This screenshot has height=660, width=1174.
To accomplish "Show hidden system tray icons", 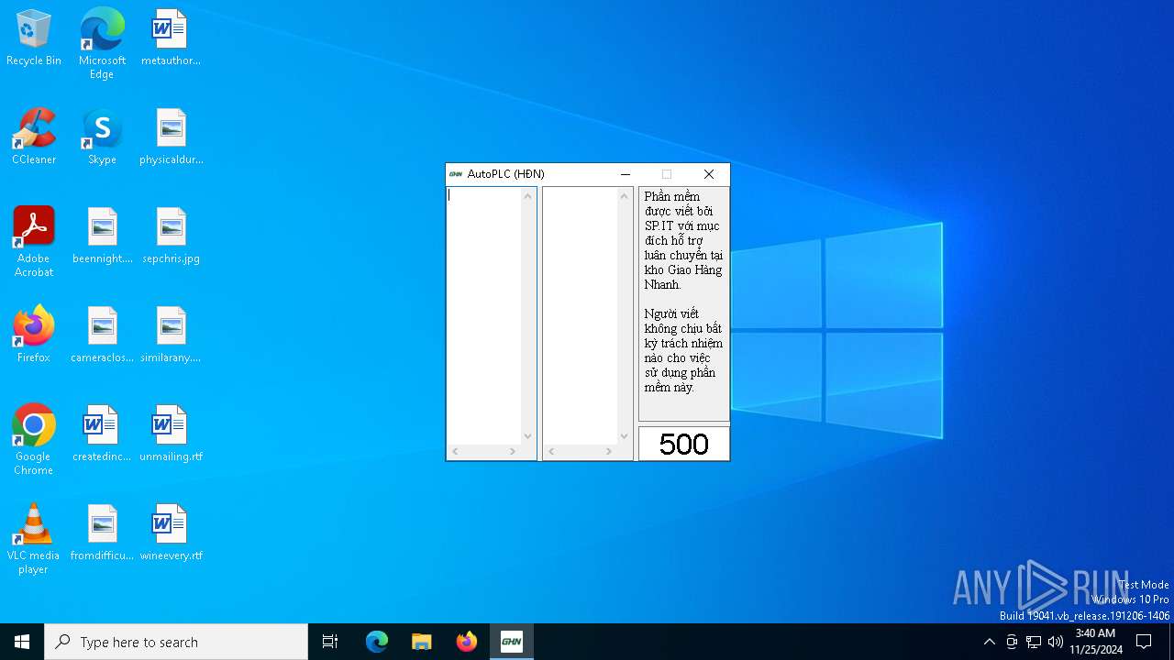I will click(x=989, y=642).
